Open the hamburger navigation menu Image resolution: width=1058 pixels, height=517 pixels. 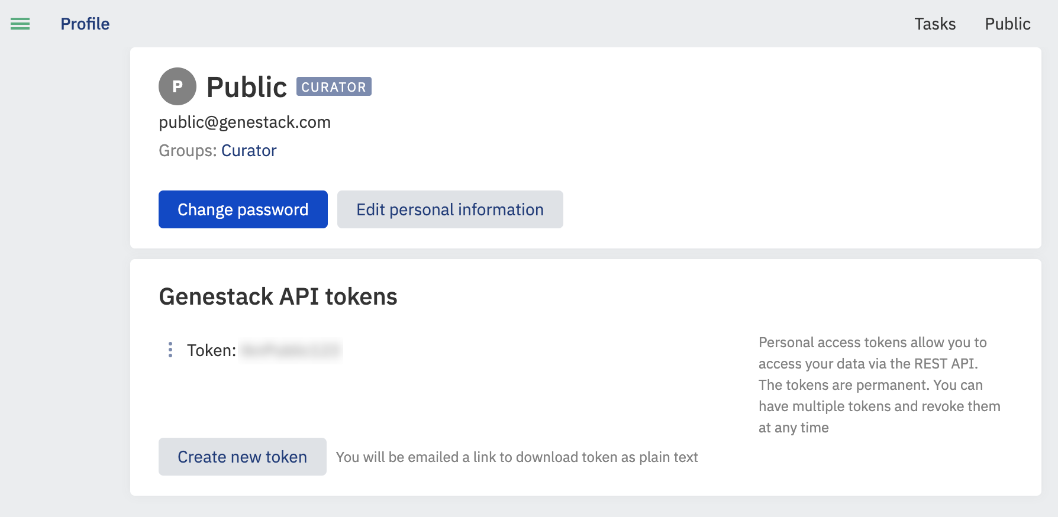coord(20,24)
